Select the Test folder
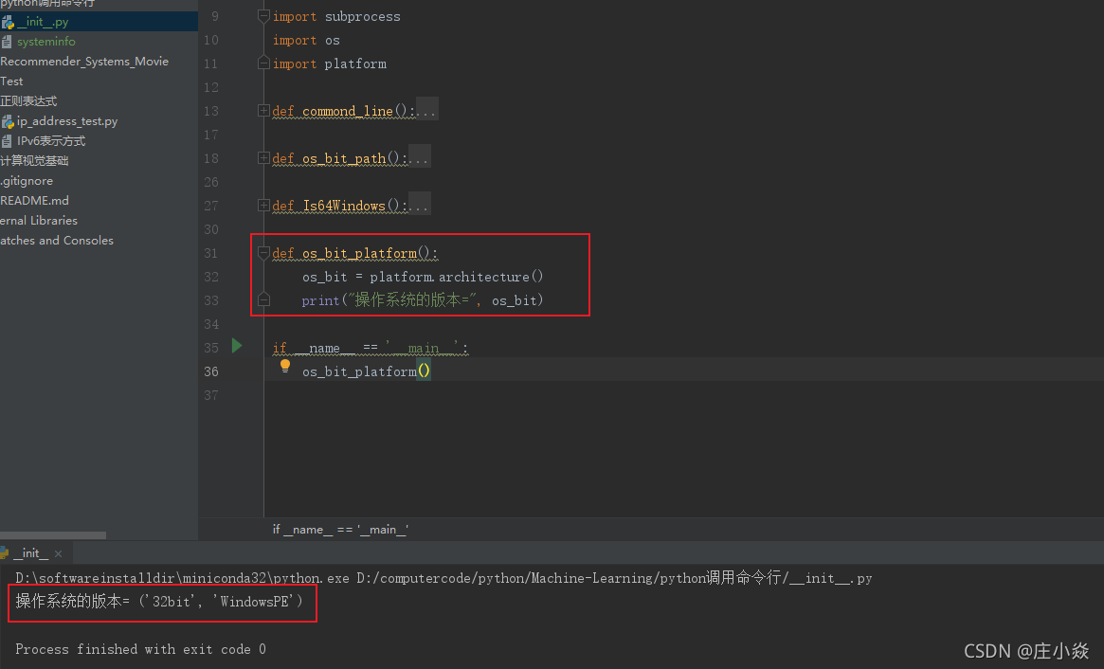Screen dimensions: 1104x669 [x=11, y=81]
